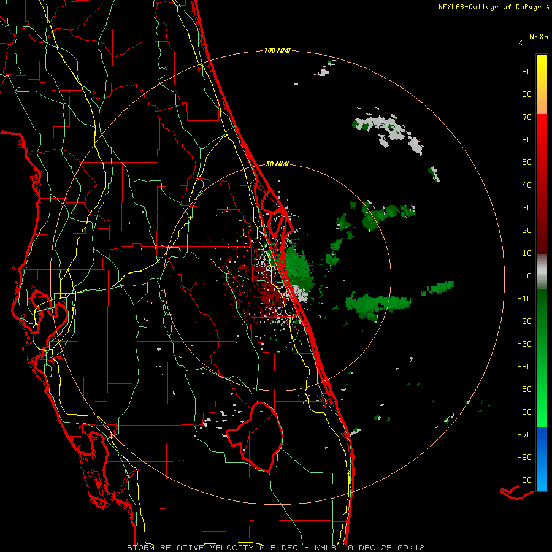The width and height of the screenshot is (552, 552).
Task: Click the 20 value on velocity scale
Action: (x=527, y=231)
